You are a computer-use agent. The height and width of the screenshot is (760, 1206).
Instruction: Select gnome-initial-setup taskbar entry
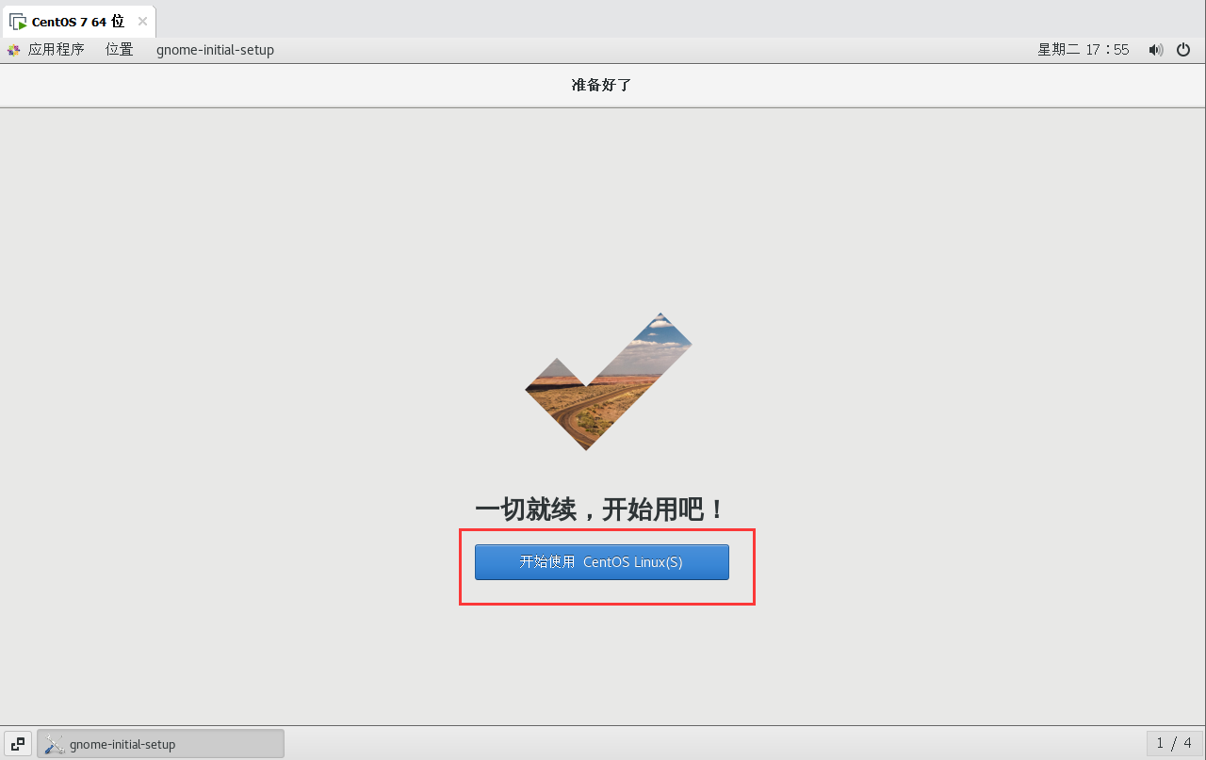tap(160, 744)
